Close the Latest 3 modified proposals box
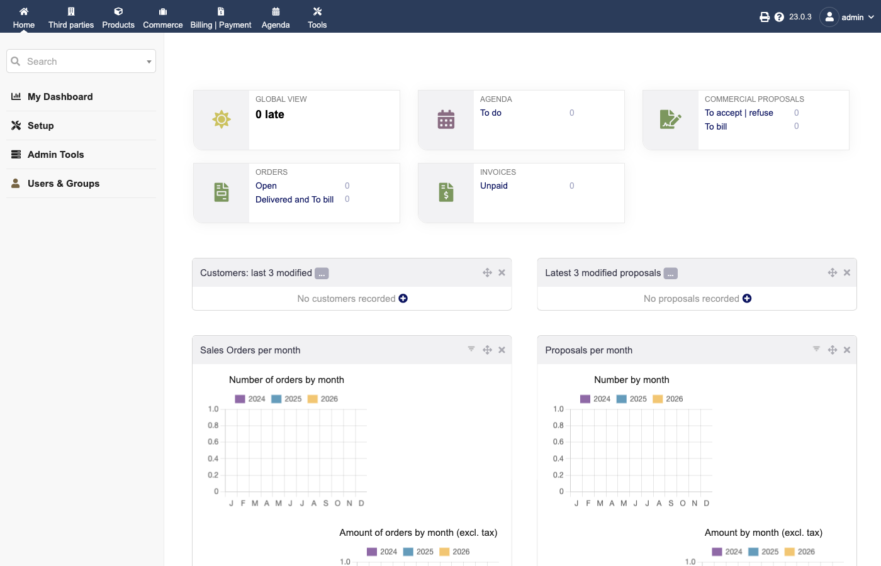 click(x=847, y=272)
